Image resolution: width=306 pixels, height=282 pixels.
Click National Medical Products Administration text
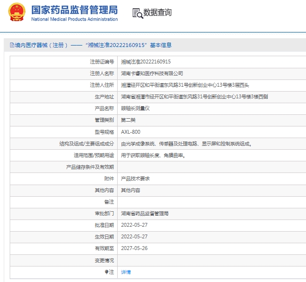click(x=75, y=19)
